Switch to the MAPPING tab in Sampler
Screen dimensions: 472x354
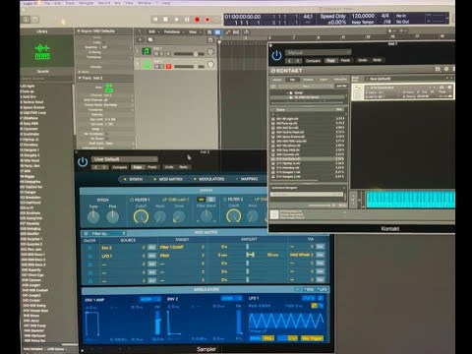click(247, 179)
